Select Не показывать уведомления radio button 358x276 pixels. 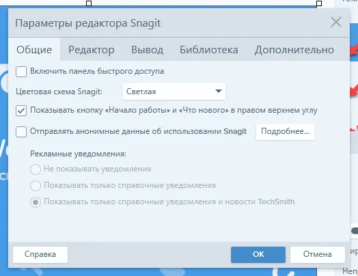coord(36,169)
